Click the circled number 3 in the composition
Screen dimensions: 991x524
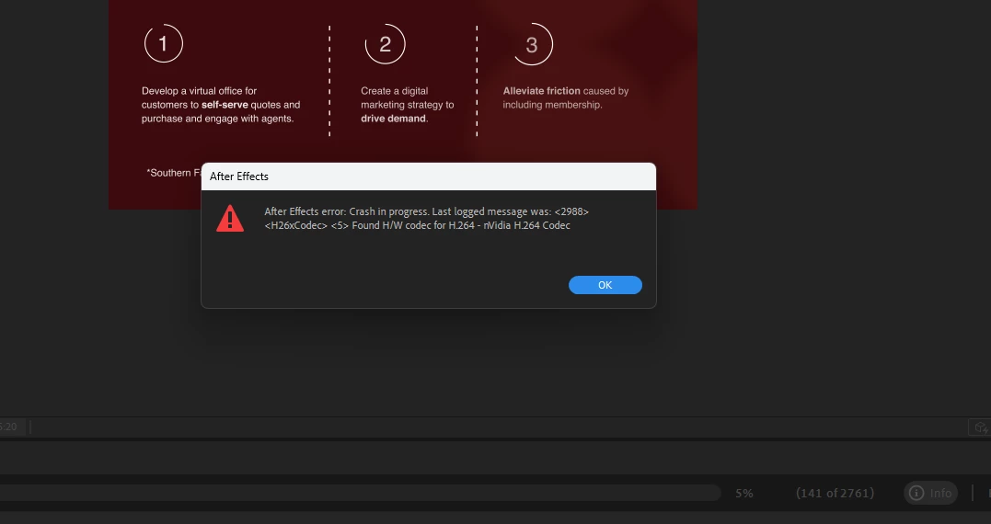pyautogui.click(x=532, y=44)
